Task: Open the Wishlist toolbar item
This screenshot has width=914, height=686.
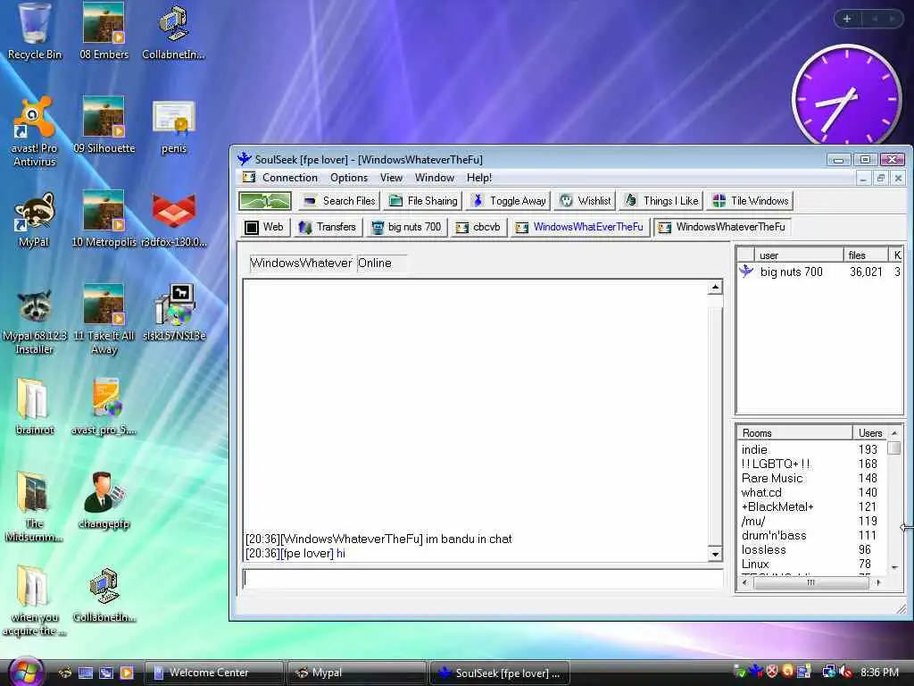Action: (x=585, y=201)
